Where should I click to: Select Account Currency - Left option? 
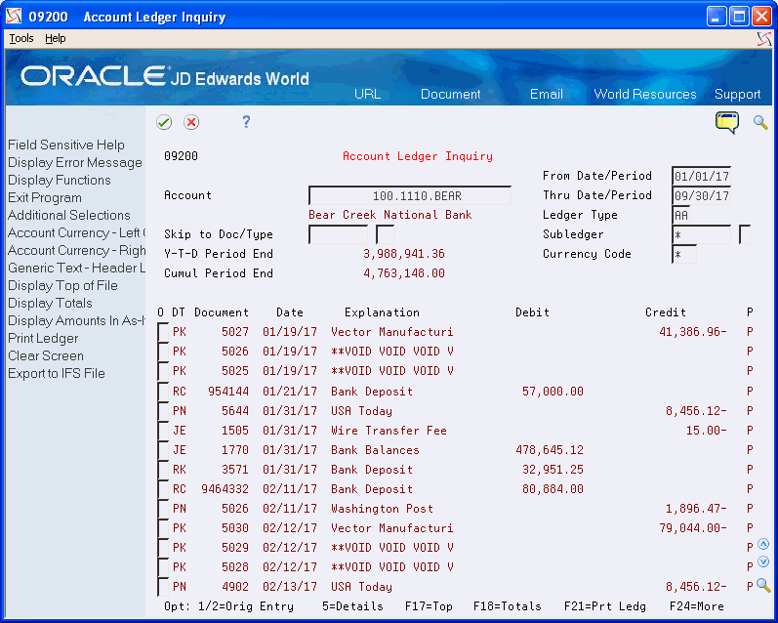(x=76, y=232)
